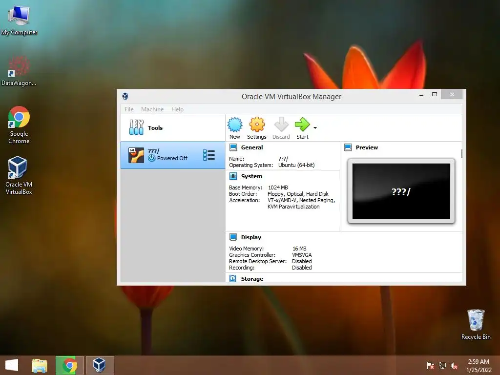Click the Storage section icon

(x=233, y=278)
